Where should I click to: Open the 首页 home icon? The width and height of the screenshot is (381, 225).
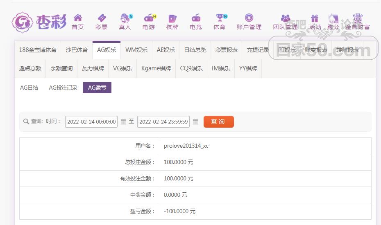point(78,18)
